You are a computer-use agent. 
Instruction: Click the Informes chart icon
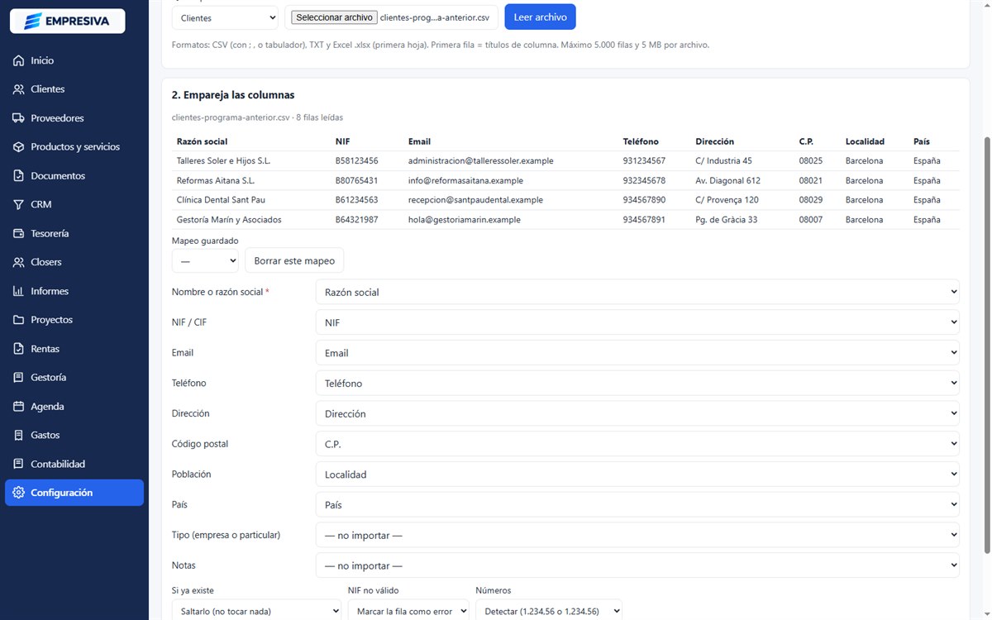(18, 291)
